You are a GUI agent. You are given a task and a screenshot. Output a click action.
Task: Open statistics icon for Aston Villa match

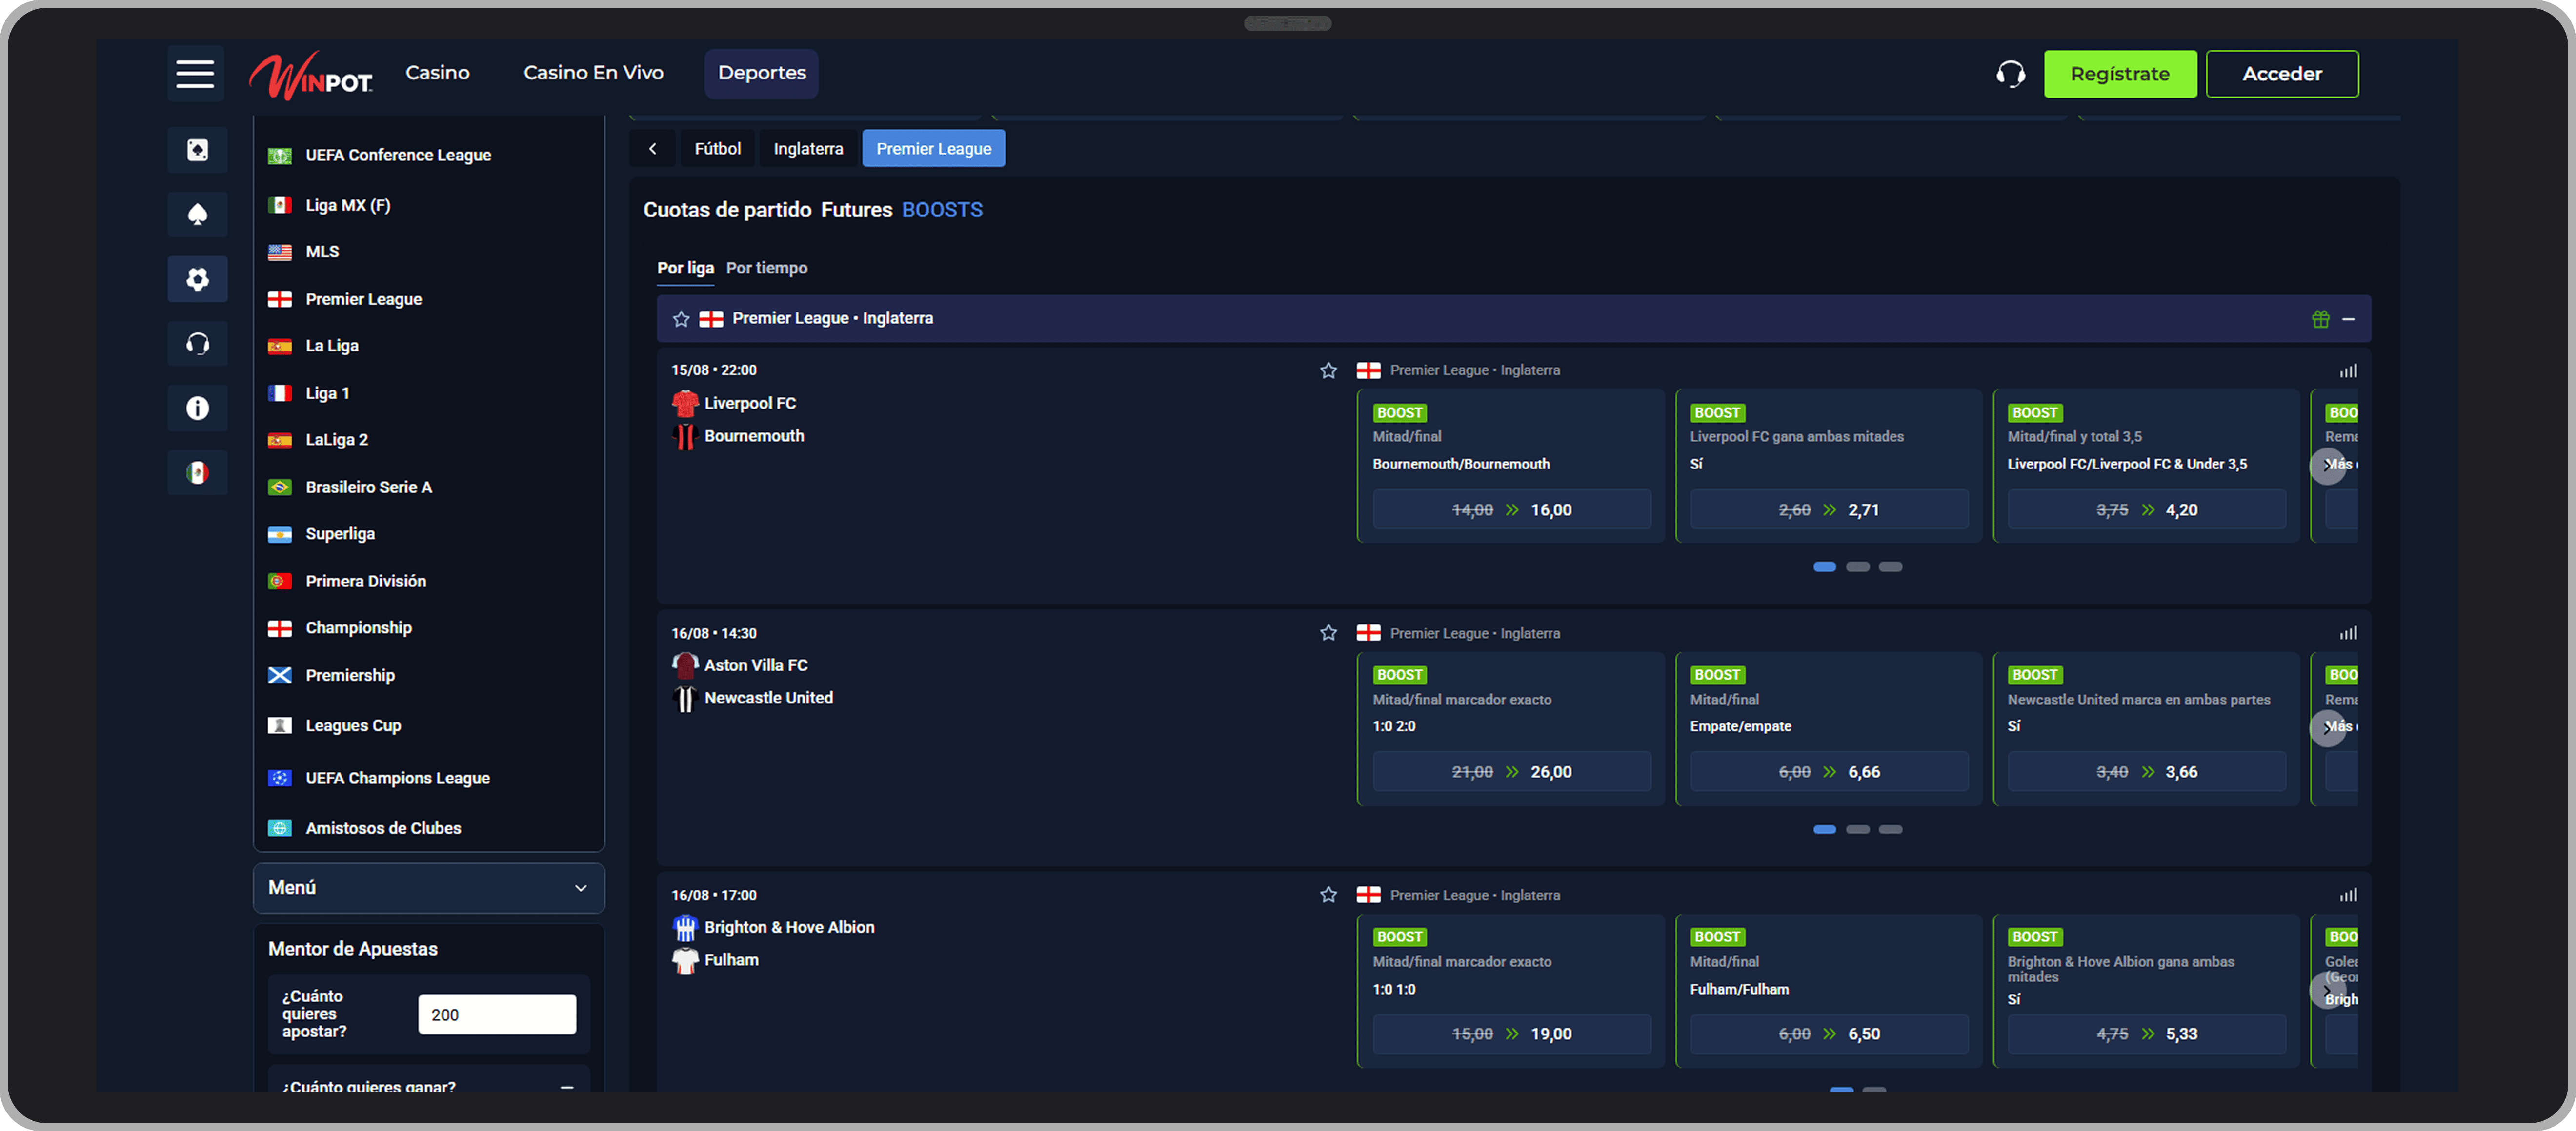click(x=2347, y=633)
